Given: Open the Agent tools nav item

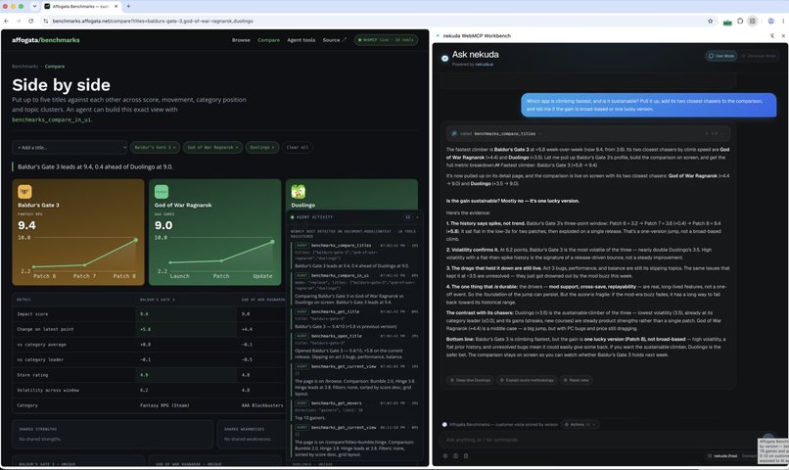Looking at the screenshot, I should [x=301, y=40].
